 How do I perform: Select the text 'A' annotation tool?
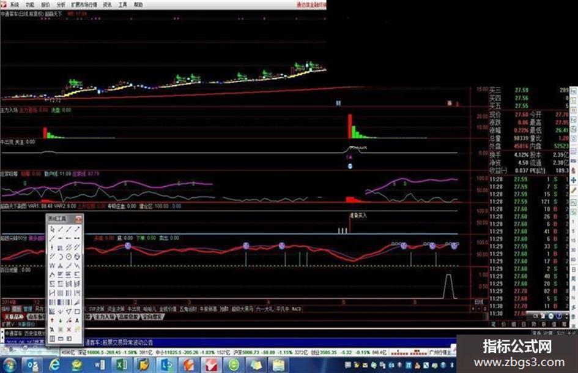[x=77, y=320]
